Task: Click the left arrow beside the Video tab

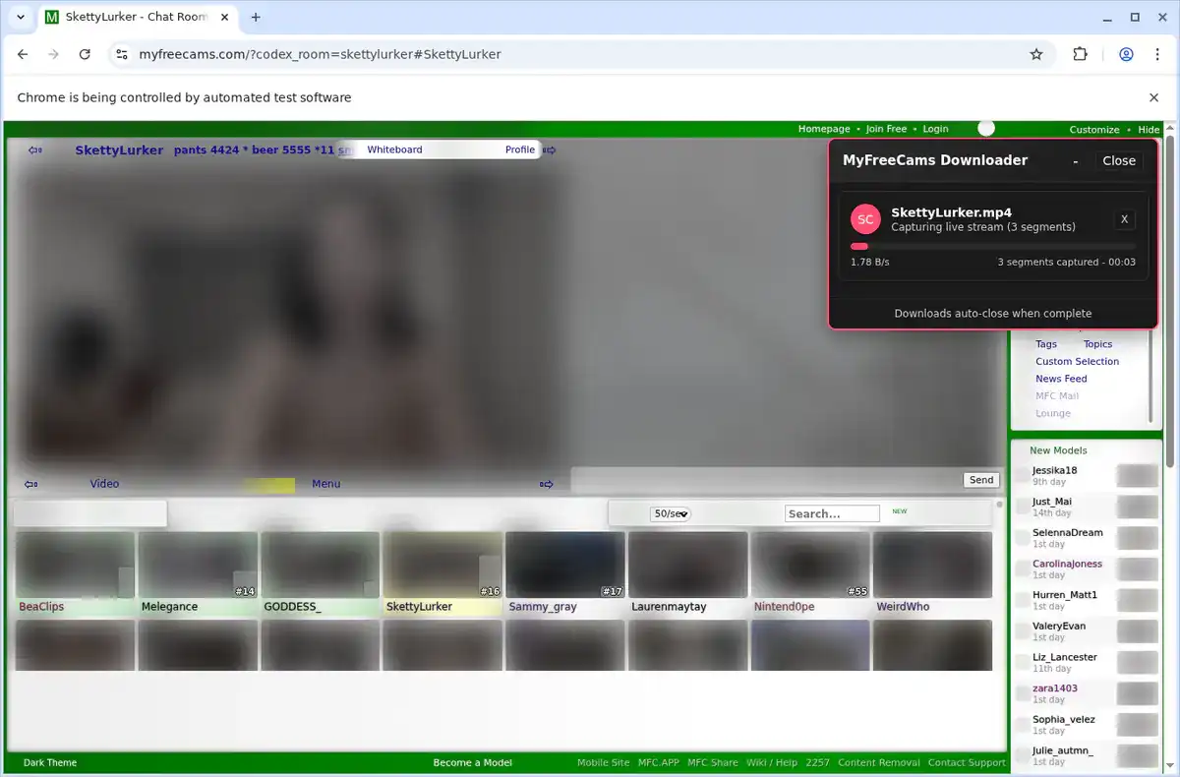Action: (x=31, y=484)
